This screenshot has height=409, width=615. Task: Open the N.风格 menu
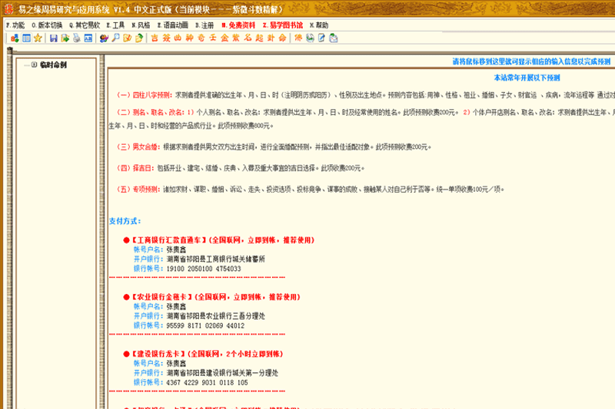click(141, 25)
